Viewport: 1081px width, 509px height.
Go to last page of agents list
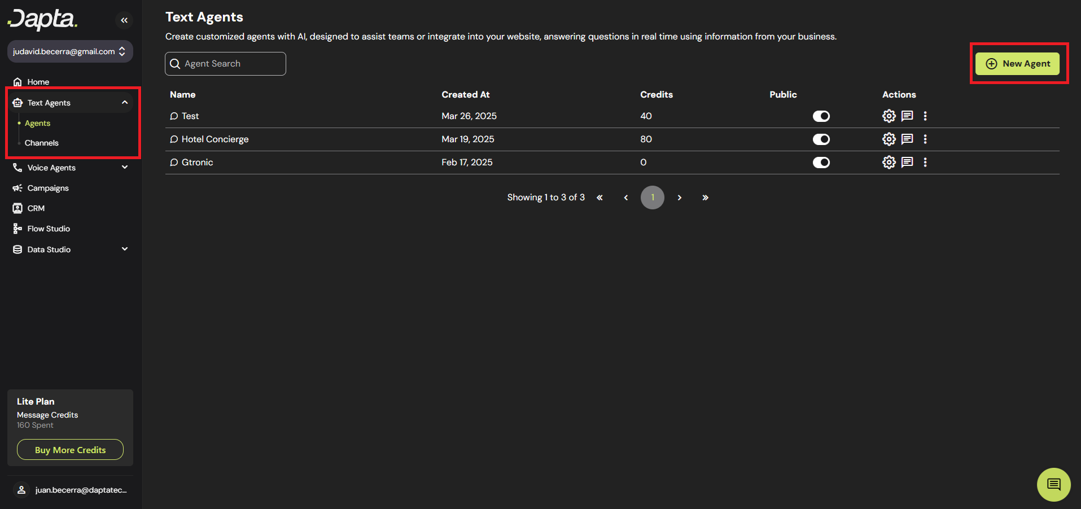pyautogui.click(x=705, y=198)
